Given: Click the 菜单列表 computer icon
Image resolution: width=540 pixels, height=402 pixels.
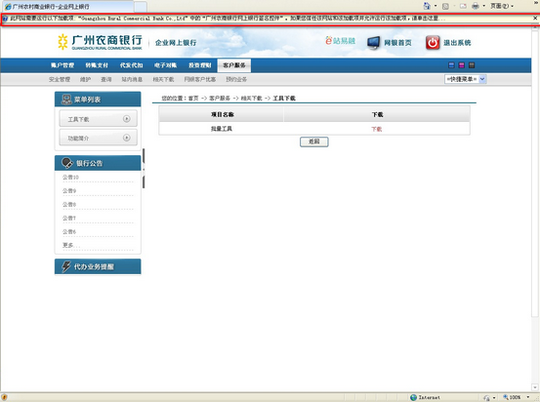Looking at the screenshot, I should pyautogui.click(x=66, y=100).
